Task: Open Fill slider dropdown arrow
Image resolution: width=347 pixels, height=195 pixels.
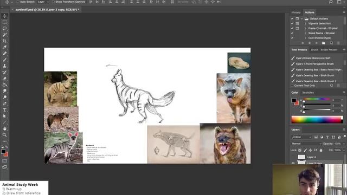Action: pos(344,150)
